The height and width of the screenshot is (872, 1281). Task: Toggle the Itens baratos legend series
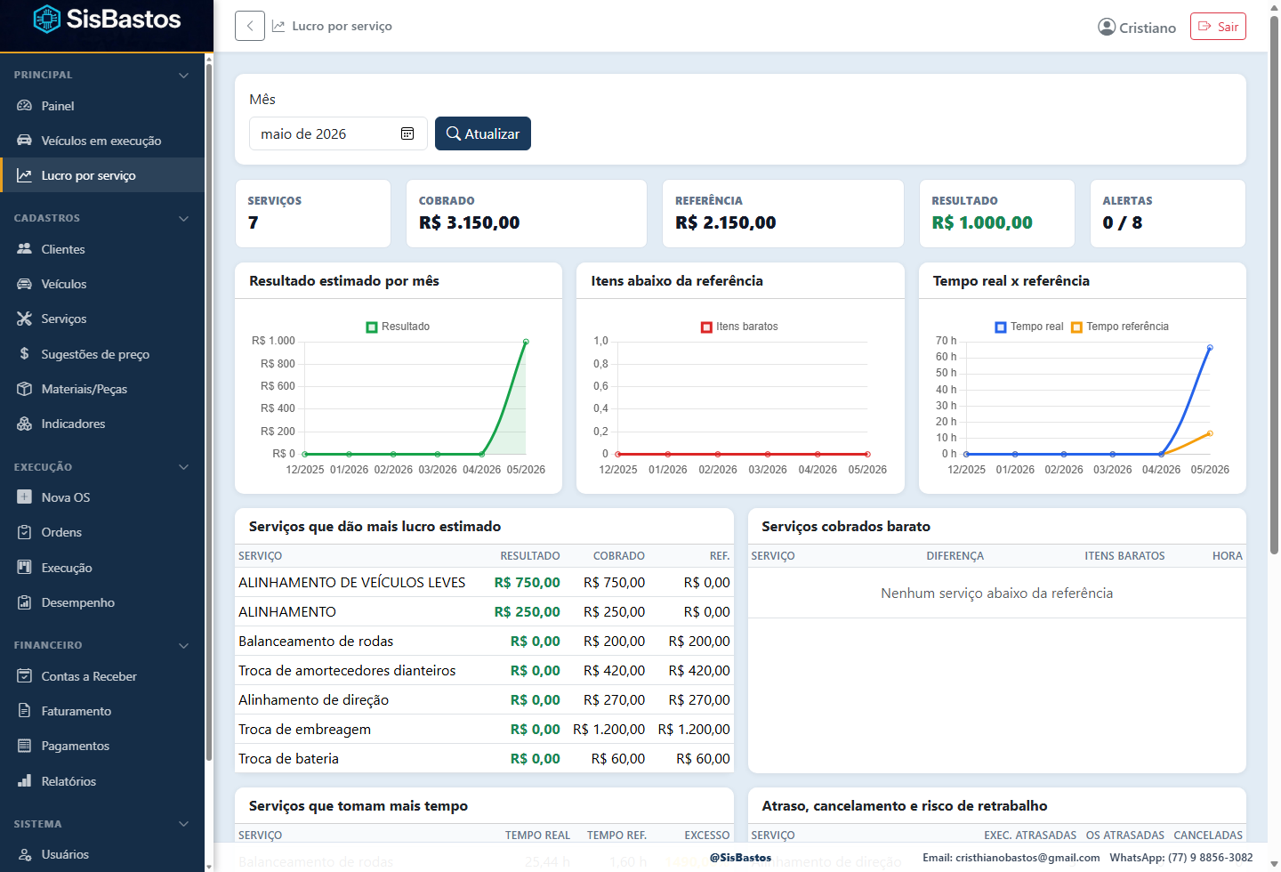click(x=739, y=327)
